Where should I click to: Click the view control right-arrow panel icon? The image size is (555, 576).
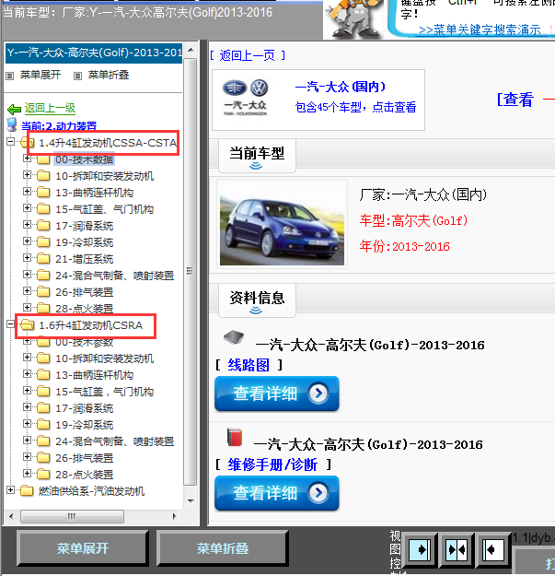tap(420, 550)
